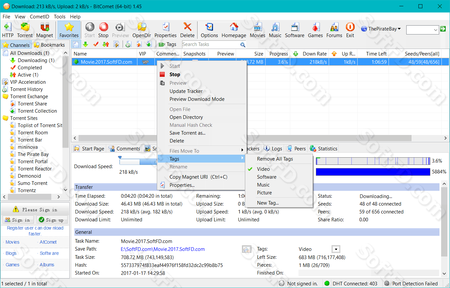Viewport: 450px width, 288px height.
Task: Open Movies toolbar icon
Action: (258, 30)
